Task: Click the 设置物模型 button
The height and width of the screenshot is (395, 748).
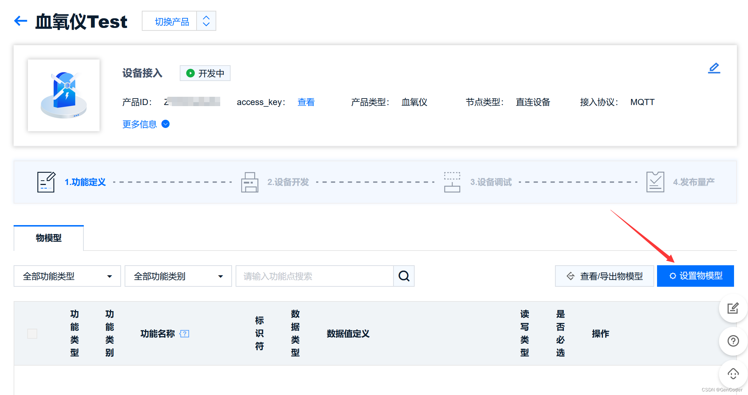Action: 695,276
